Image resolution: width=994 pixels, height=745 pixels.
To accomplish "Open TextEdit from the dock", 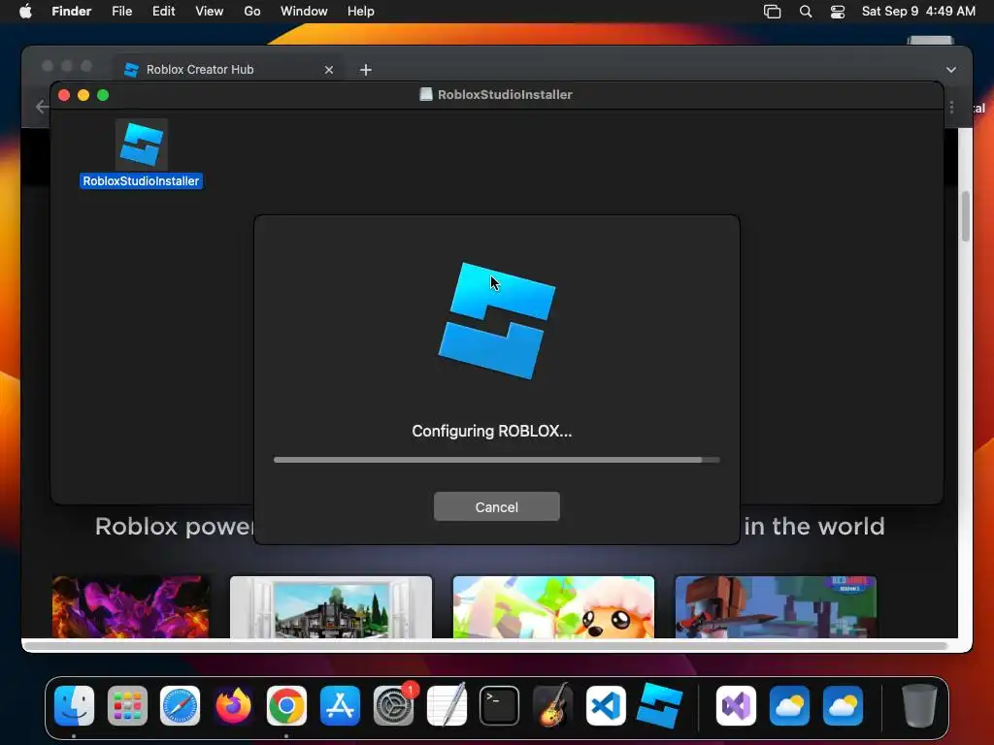I will tap(447, 705).
